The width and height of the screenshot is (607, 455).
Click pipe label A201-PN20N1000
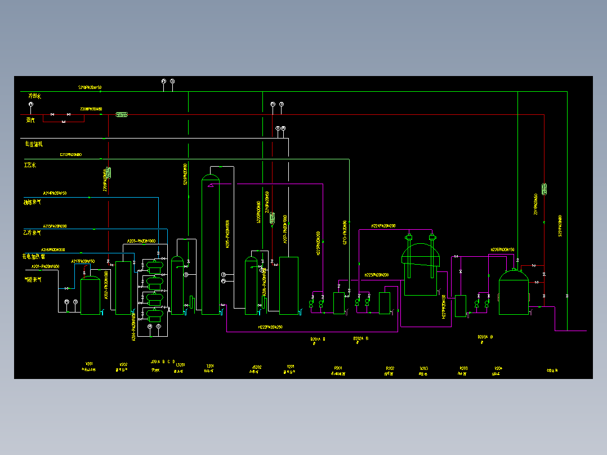tap(45, 266)
